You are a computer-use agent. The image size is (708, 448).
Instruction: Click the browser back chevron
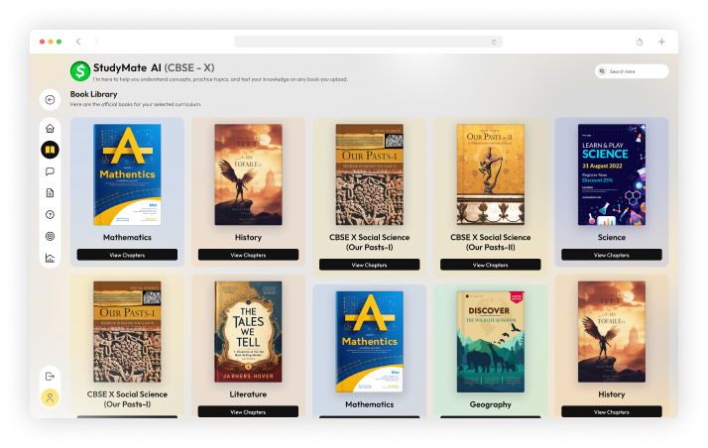[x=78, y=42]
